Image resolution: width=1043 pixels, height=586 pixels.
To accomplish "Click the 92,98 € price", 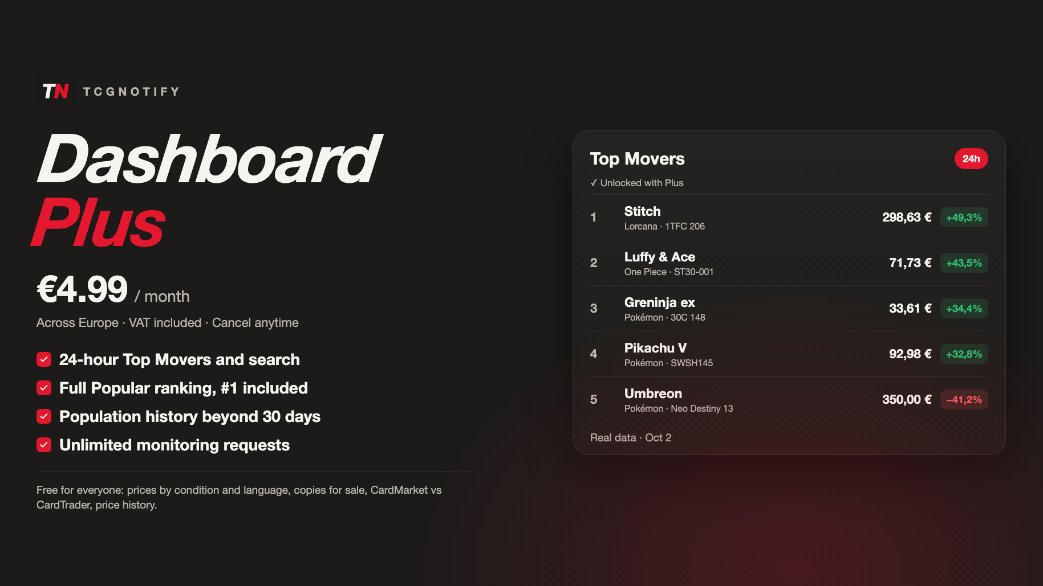I will pyautogui.click(x=910, y=354).
